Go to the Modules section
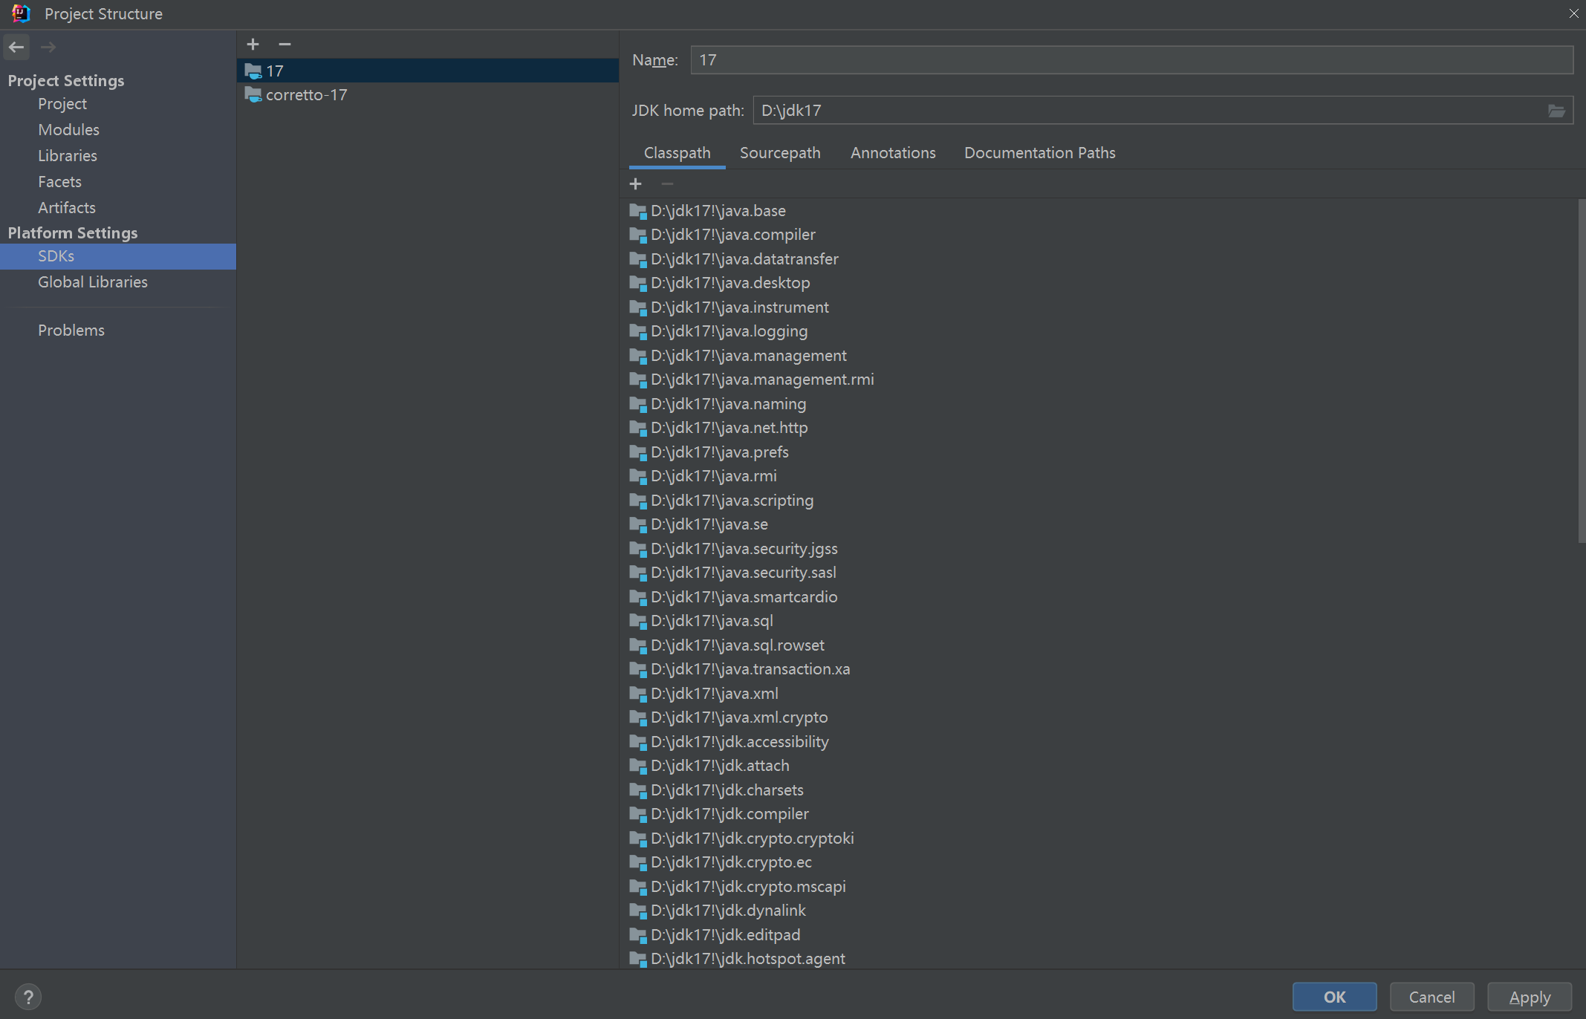Image resolution: width=1586 pixels, height=1019 pixels. point(68,129)
